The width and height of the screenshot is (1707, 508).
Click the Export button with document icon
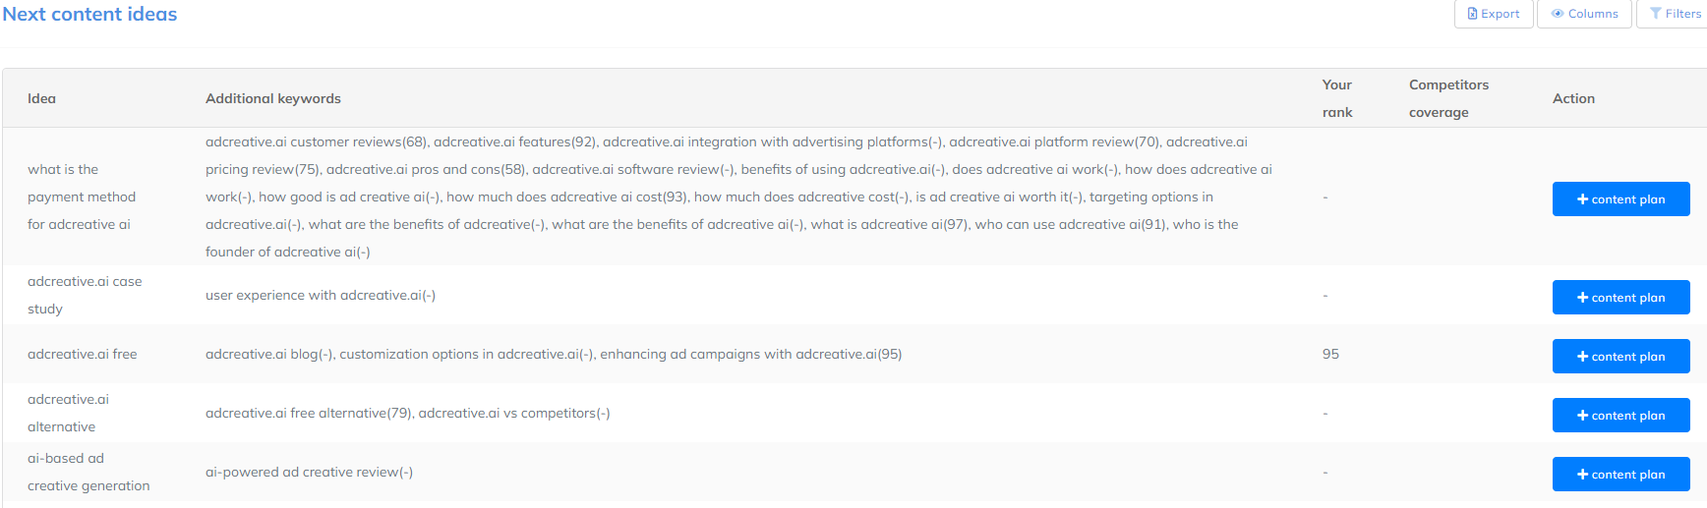[x=1493, y=14]
